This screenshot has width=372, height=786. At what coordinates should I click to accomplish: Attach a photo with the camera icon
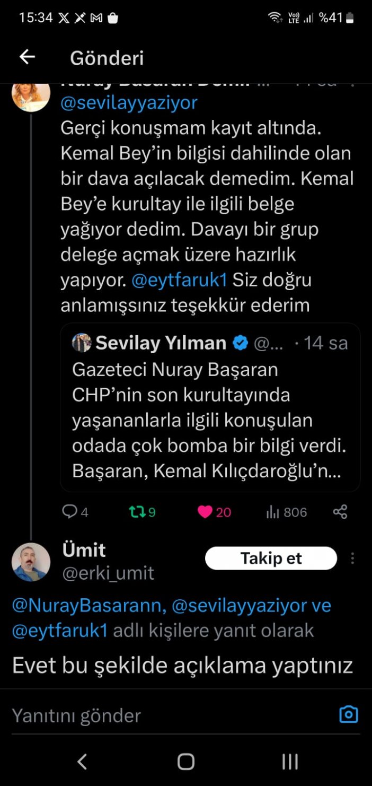pyautogui.click(x=348, y=714)
